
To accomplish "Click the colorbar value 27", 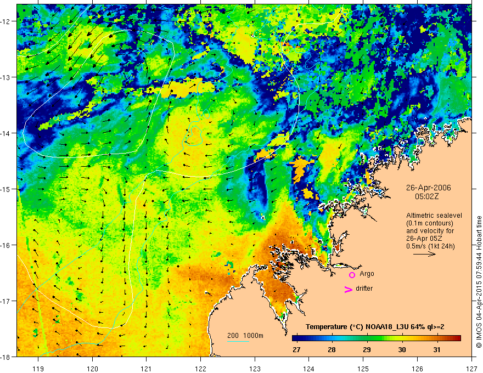I will click(296, 349).
